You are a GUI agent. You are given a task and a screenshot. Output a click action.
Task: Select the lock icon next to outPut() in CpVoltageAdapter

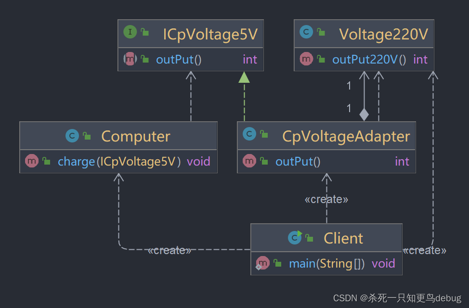pyautogui.click(x=263, y=161)
